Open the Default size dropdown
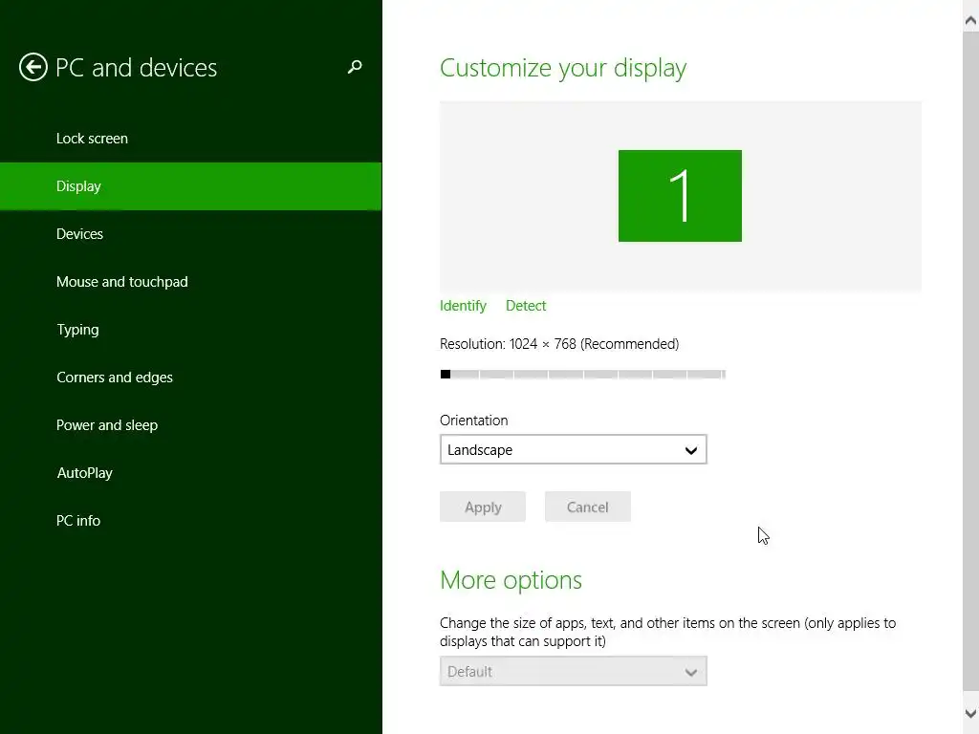979x734 pixels. tap(574, 671)
